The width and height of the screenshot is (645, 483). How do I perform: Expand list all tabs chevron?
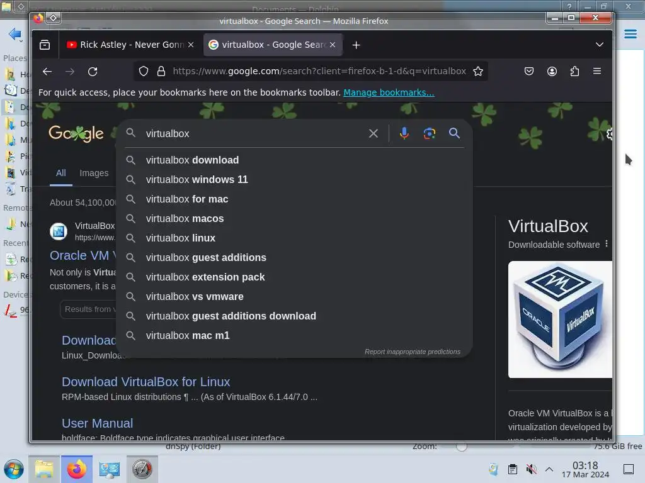[600, 45]
